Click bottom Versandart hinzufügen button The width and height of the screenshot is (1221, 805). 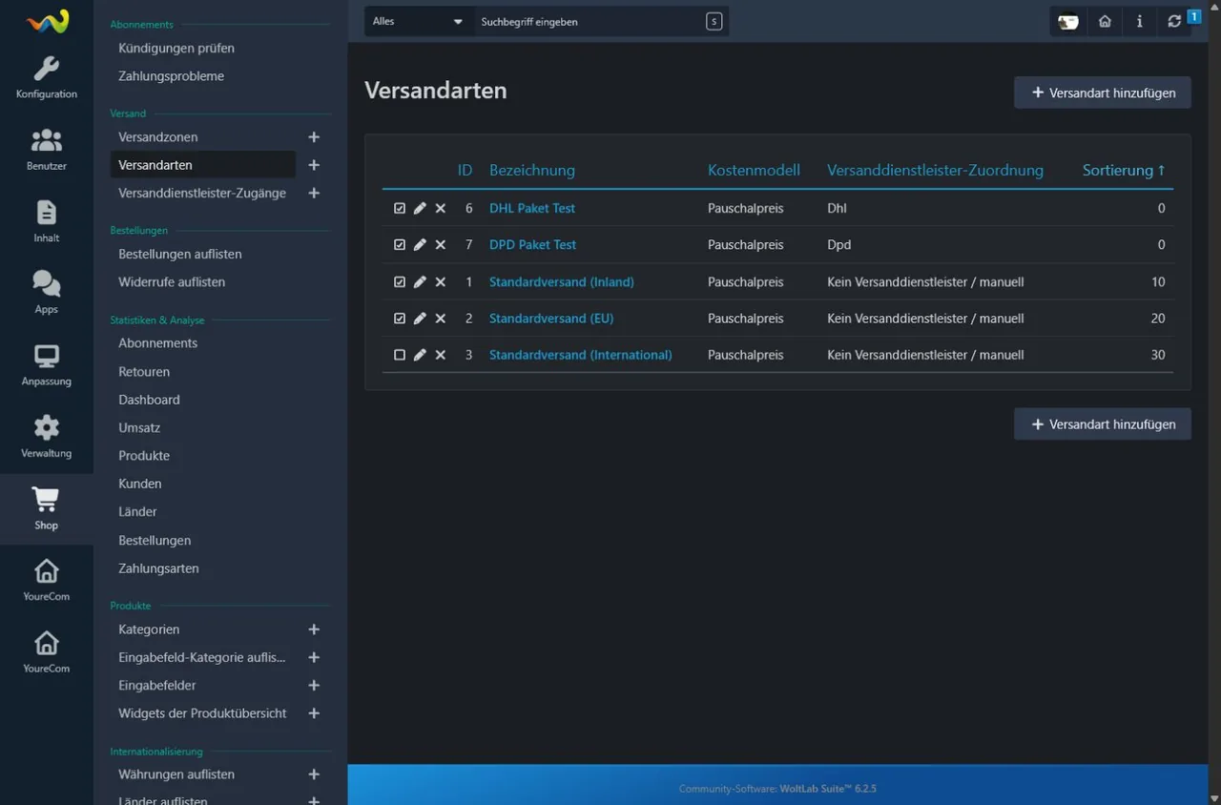(x=1103, y=424)
